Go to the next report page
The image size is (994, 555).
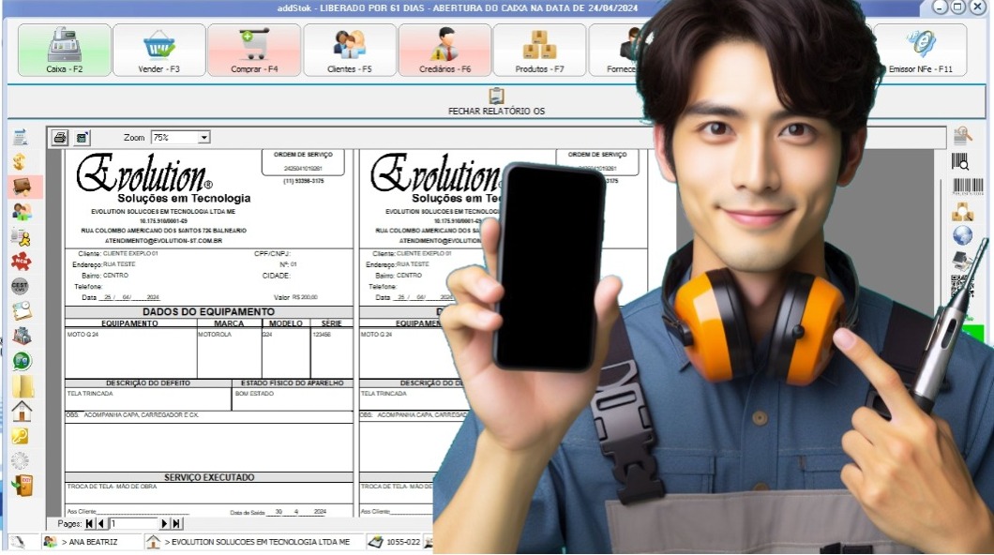point(165,524)
